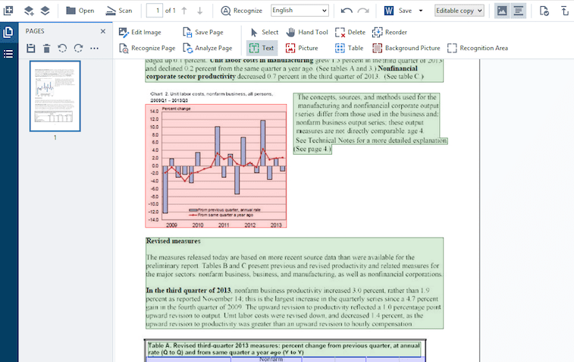
Task: Select the Text area tool
Action: coord(262,48)
